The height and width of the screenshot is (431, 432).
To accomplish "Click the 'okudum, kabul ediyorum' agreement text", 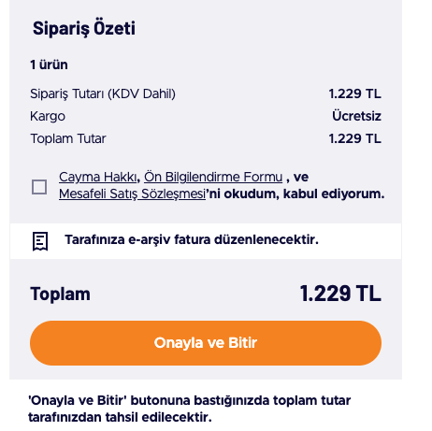I will tap(304, 194).
